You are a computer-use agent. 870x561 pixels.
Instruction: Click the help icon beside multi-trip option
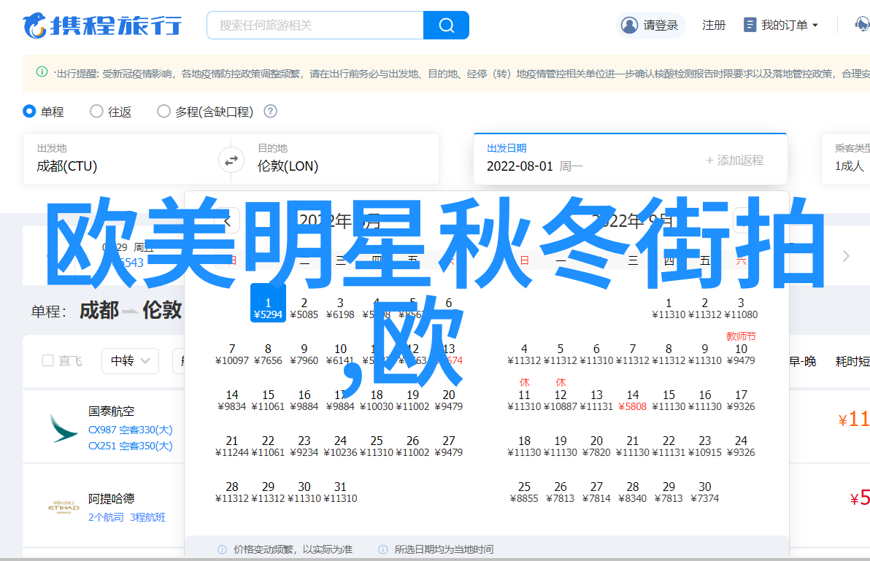coord(270,112)
